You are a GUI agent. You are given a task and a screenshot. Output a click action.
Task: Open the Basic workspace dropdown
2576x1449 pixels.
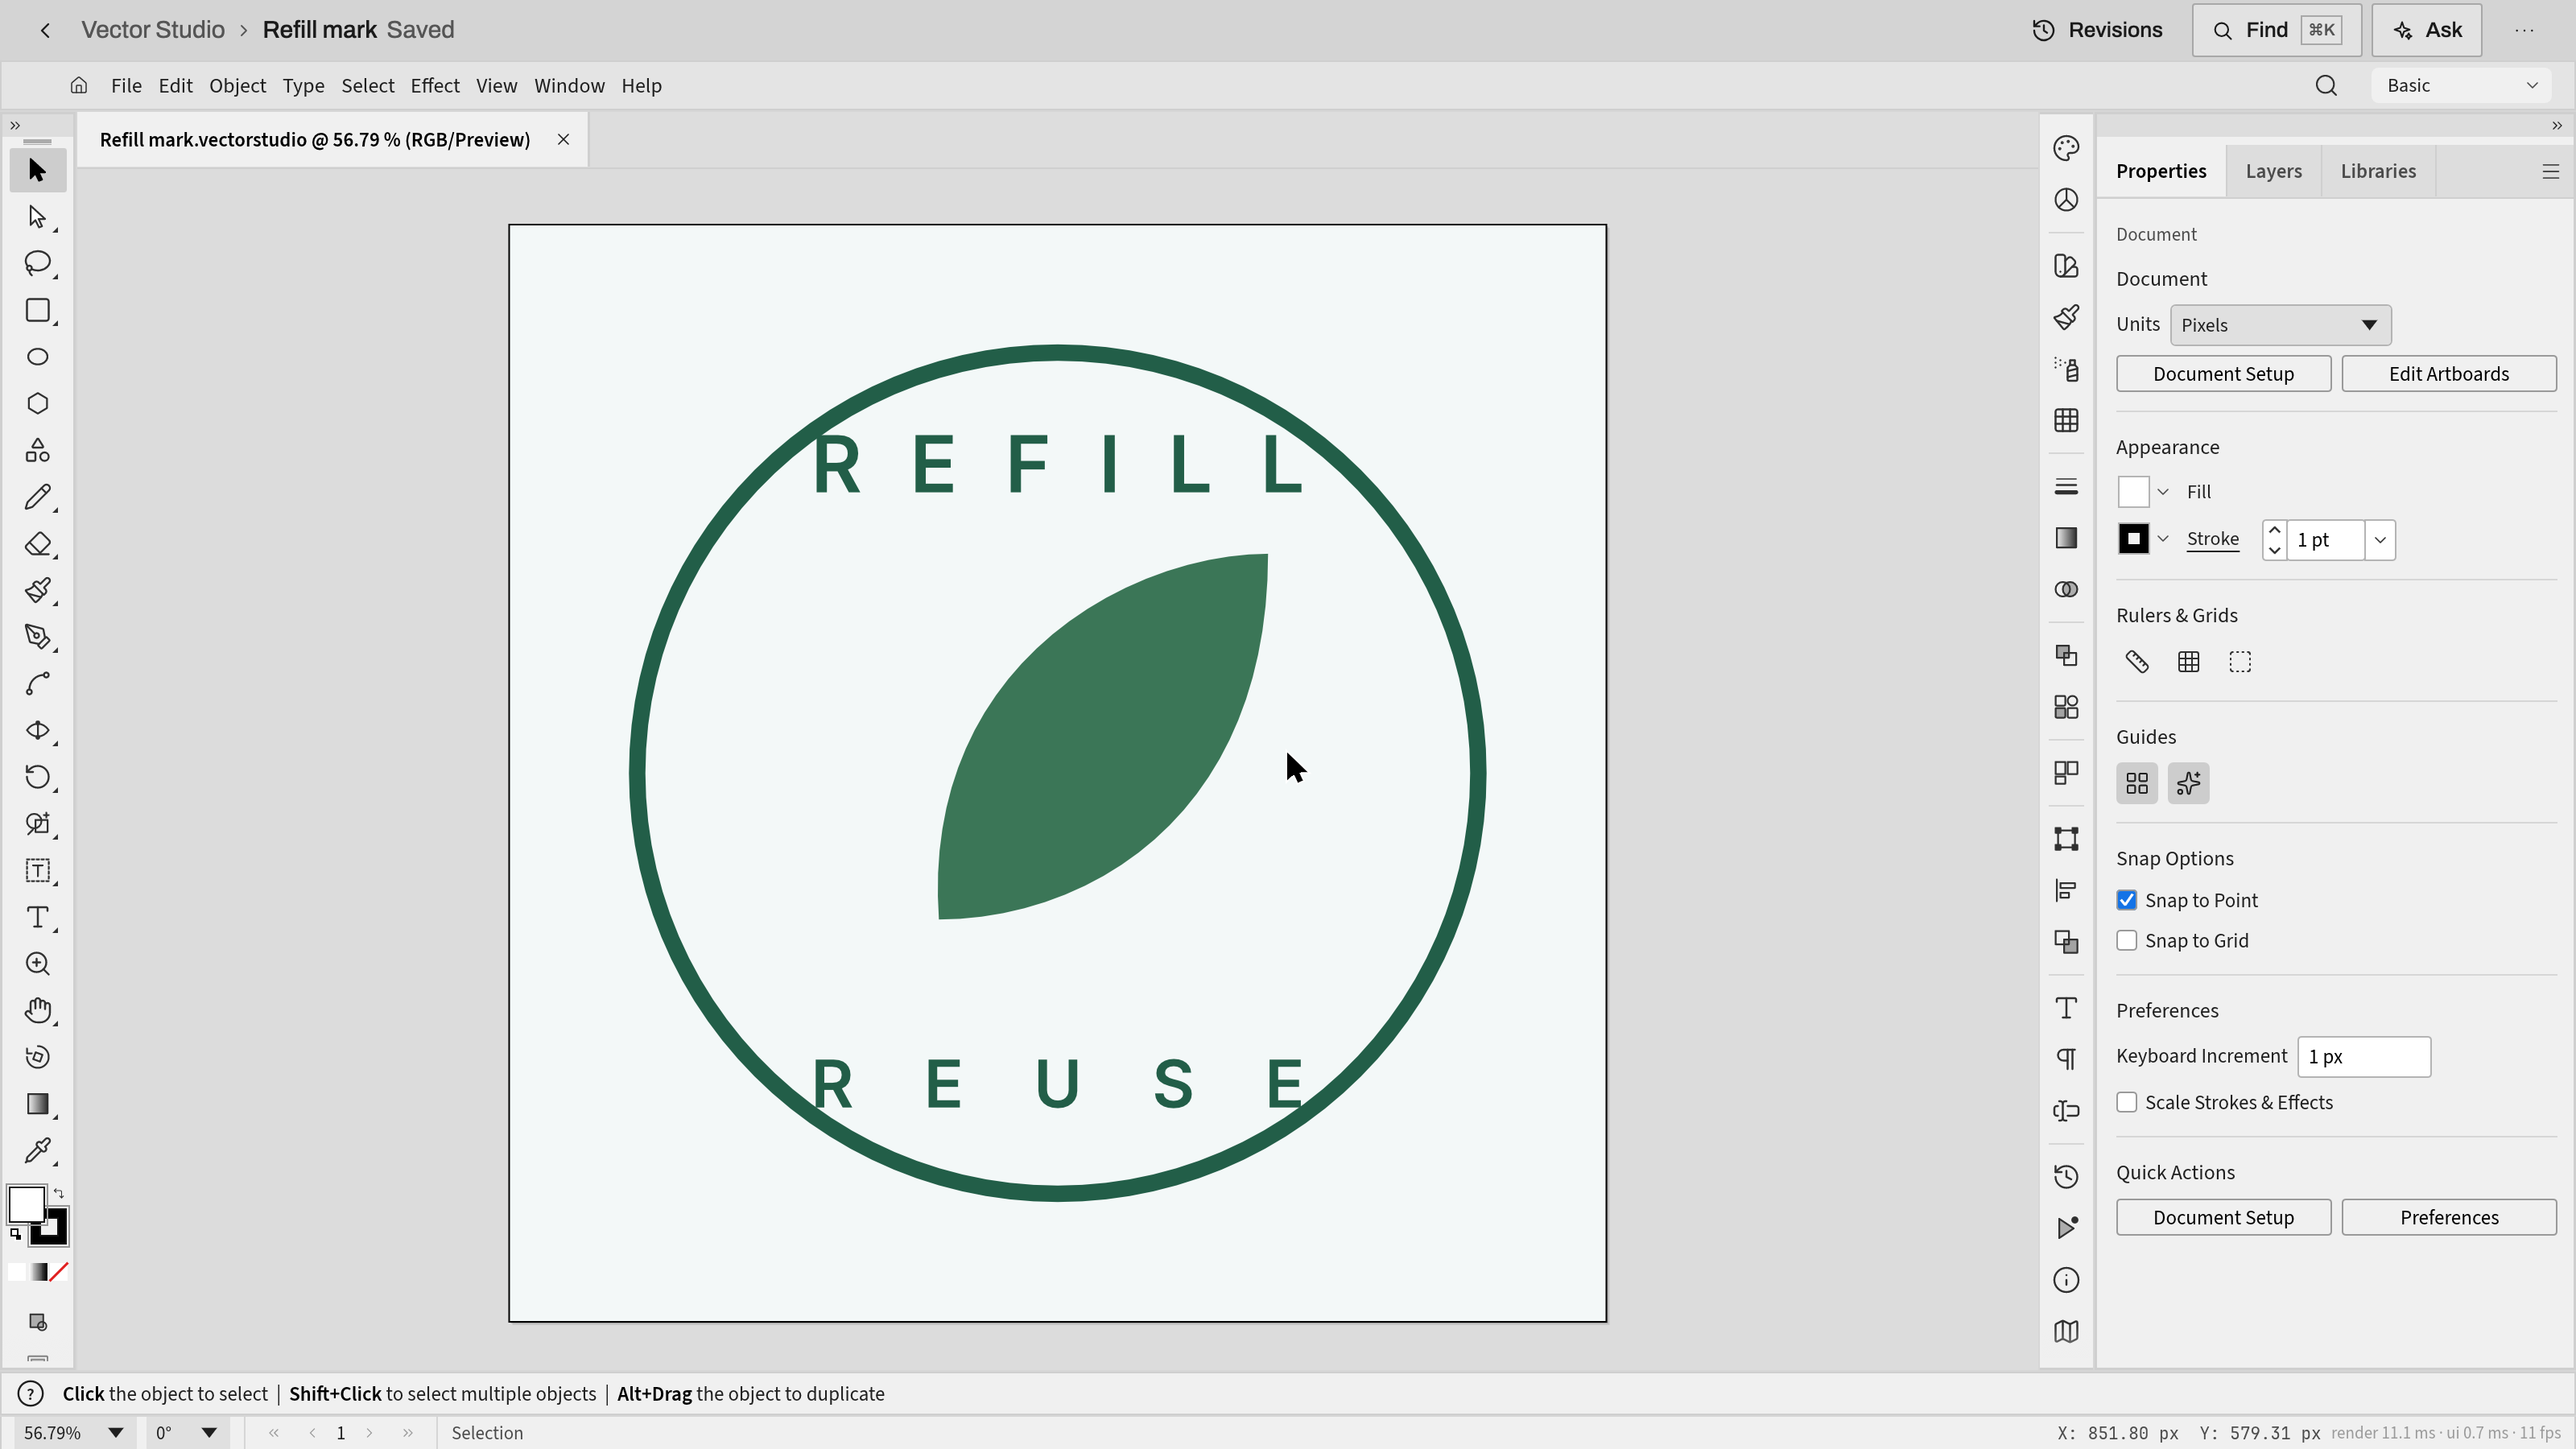[x=2461, y=86]
